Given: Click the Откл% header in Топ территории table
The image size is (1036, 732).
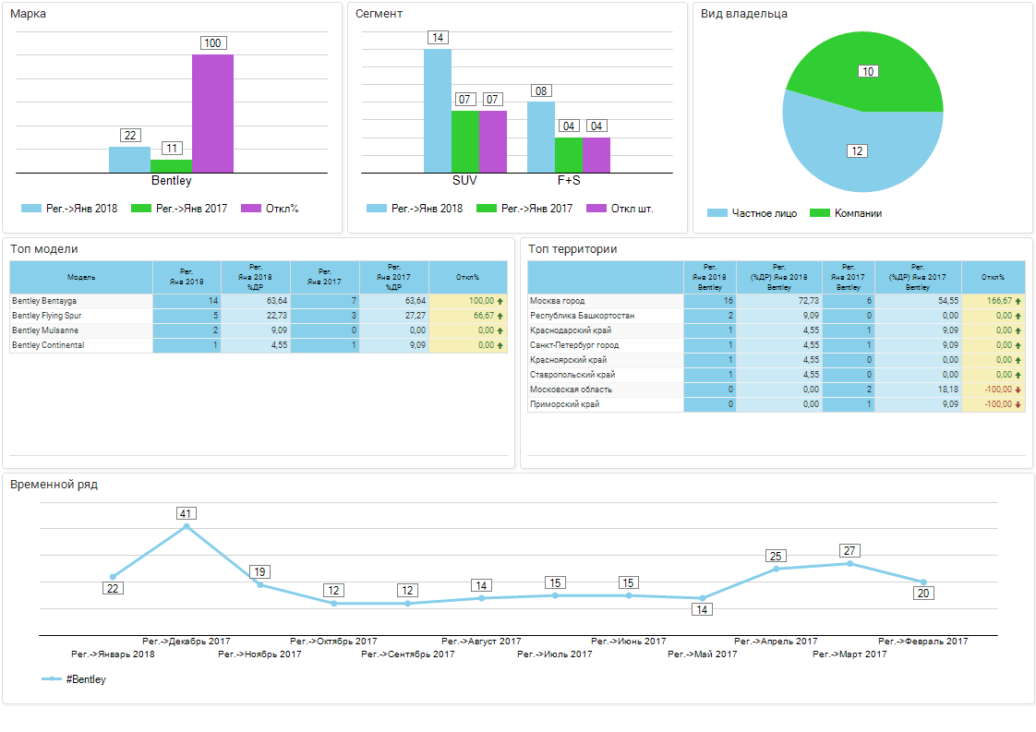Looking at the screenshot, I should pos(993,278).
